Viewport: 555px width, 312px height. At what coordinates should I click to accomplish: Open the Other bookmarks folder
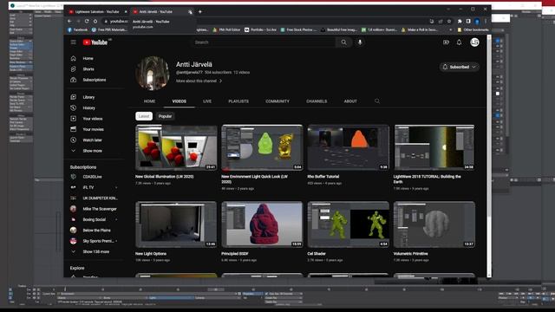(473, 29)
